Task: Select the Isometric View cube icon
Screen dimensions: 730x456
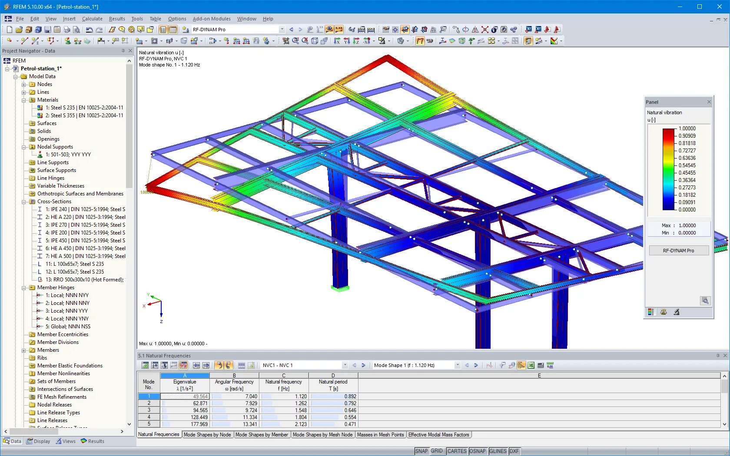Action: point(315,41)
